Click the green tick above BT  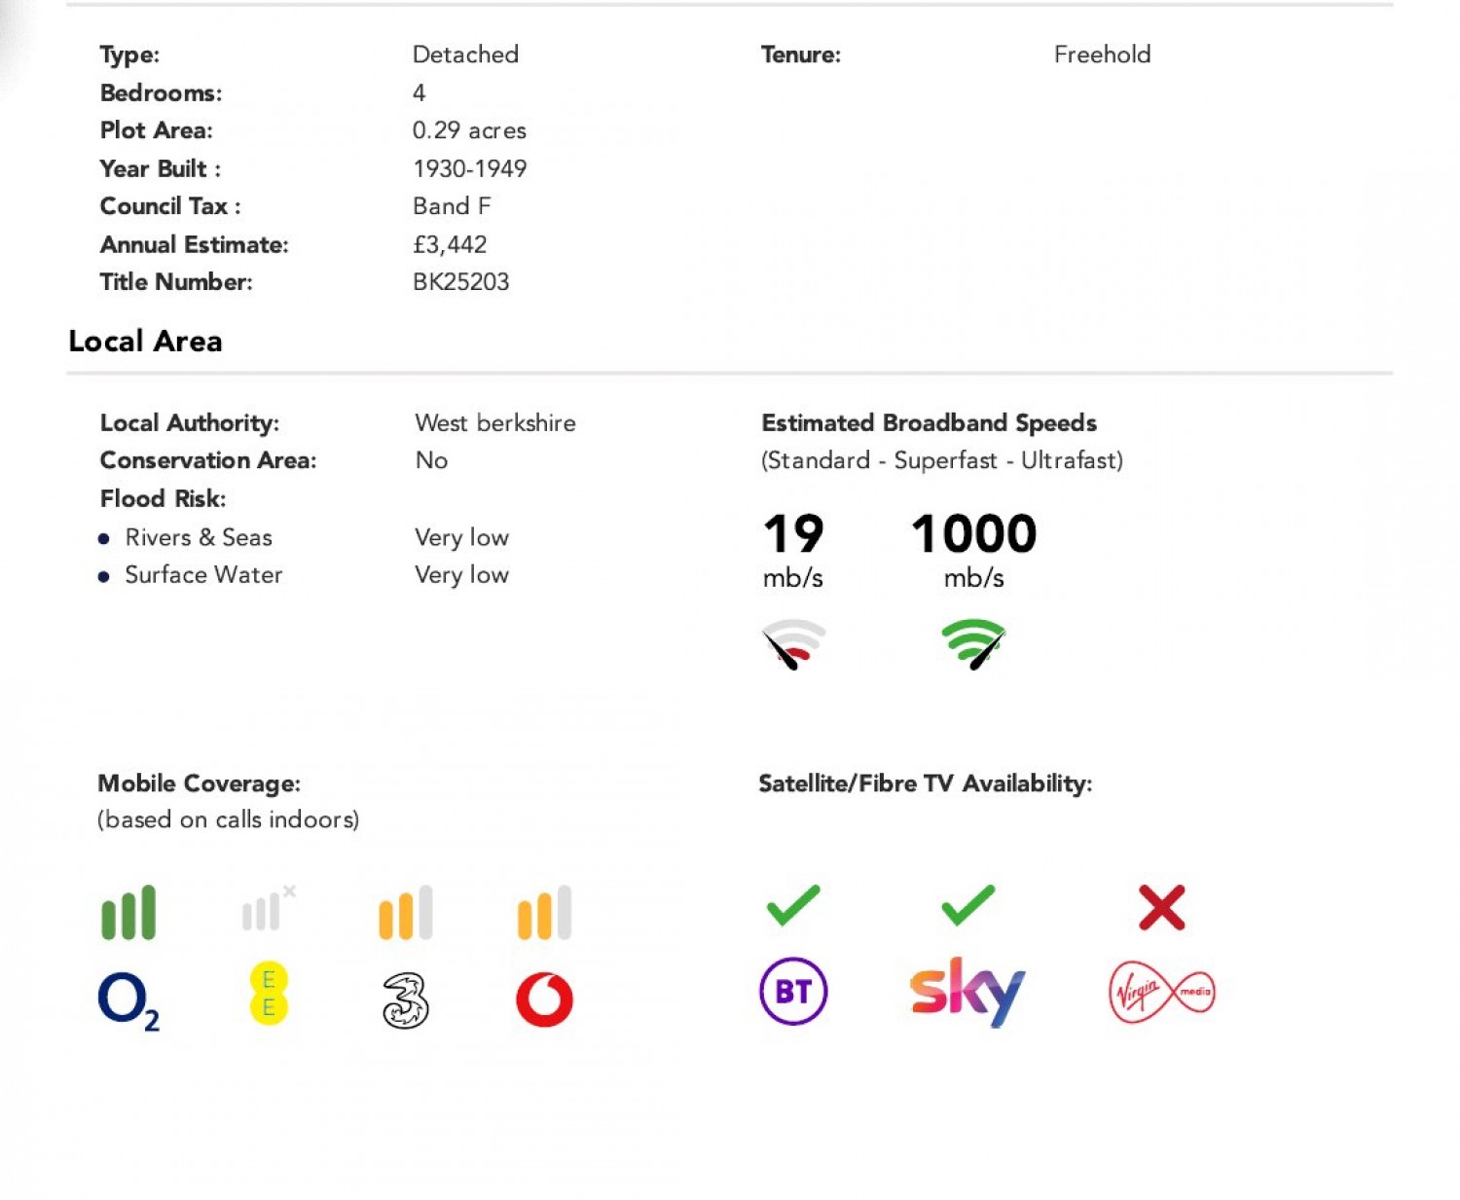click(x=793, y=905)
